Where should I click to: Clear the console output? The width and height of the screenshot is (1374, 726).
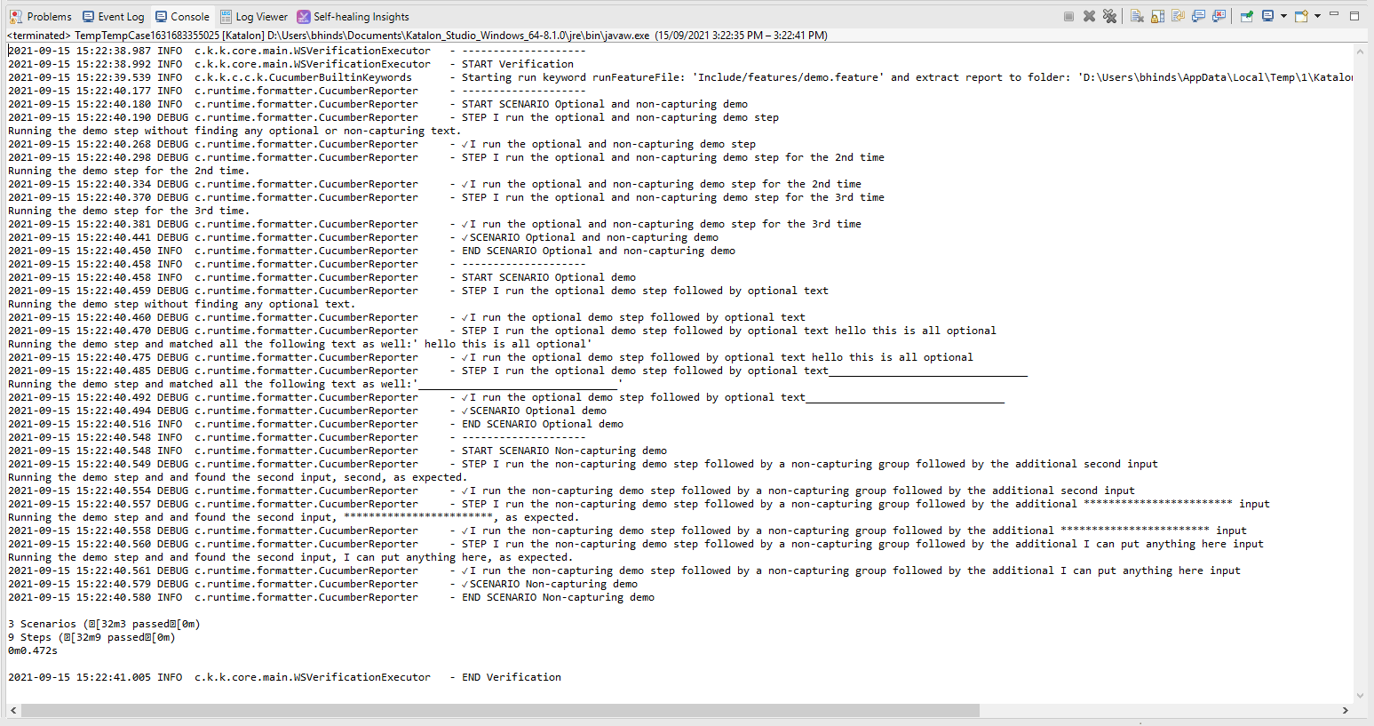(1137, 15)
